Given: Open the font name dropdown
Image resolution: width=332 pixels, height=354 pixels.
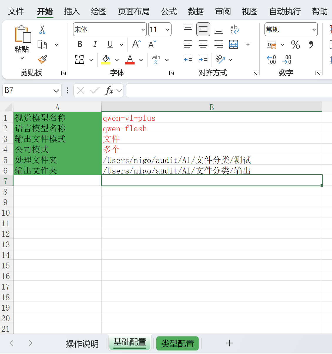Looking at the screenshot, I should (x=143, y=30).
